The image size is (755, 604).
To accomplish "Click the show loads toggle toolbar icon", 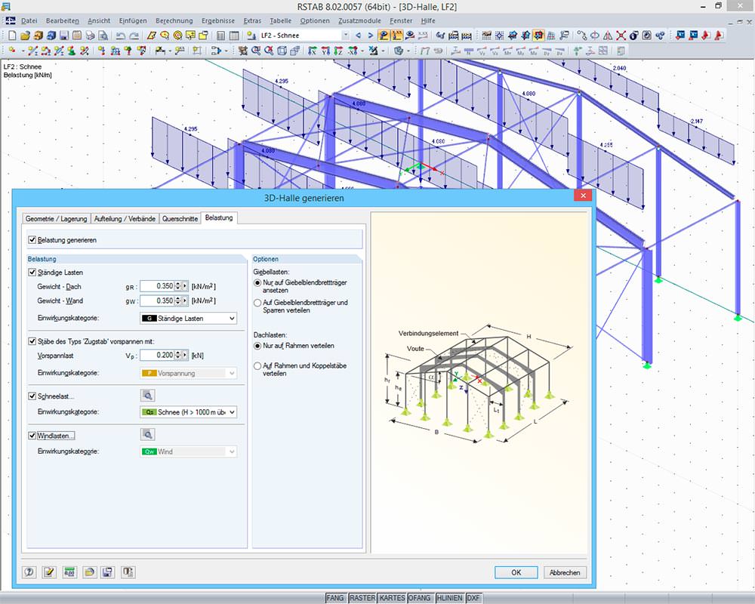I will coord(384,35).
